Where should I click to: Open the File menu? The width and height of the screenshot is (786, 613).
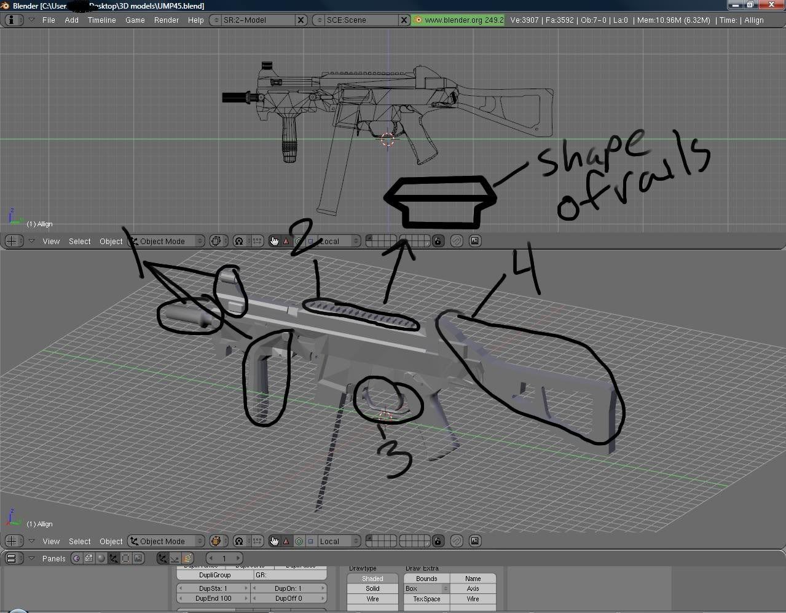click(49, 20)
